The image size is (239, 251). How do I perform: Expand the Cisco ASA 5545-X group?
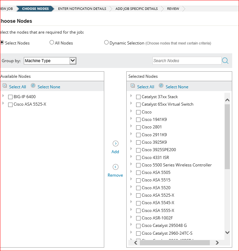coord(131,201)
